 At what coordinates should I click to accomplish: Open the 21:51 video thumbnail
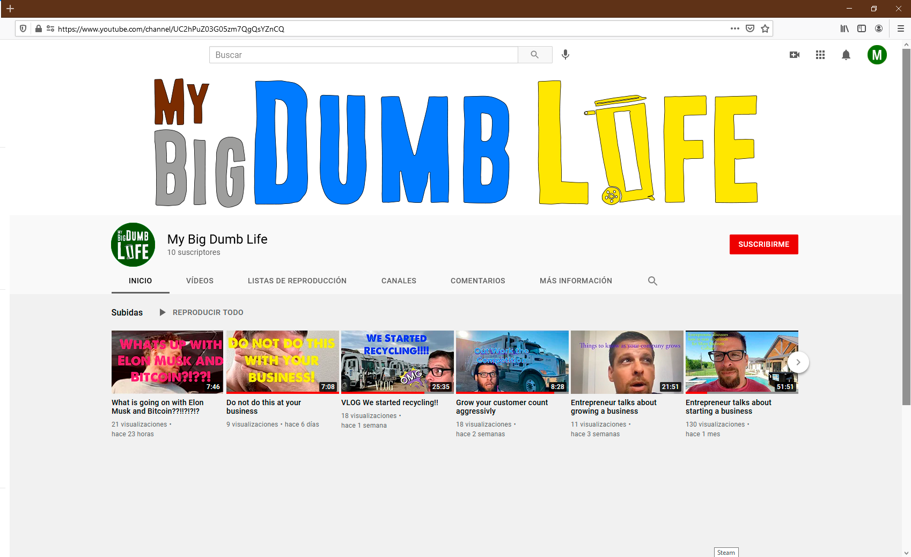[627, 362]
